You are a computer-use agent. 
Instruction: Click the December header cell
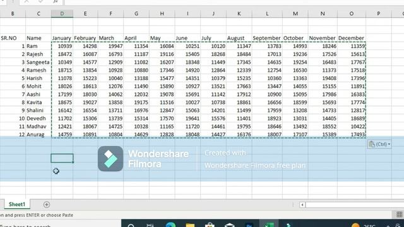tap(352, 38)
